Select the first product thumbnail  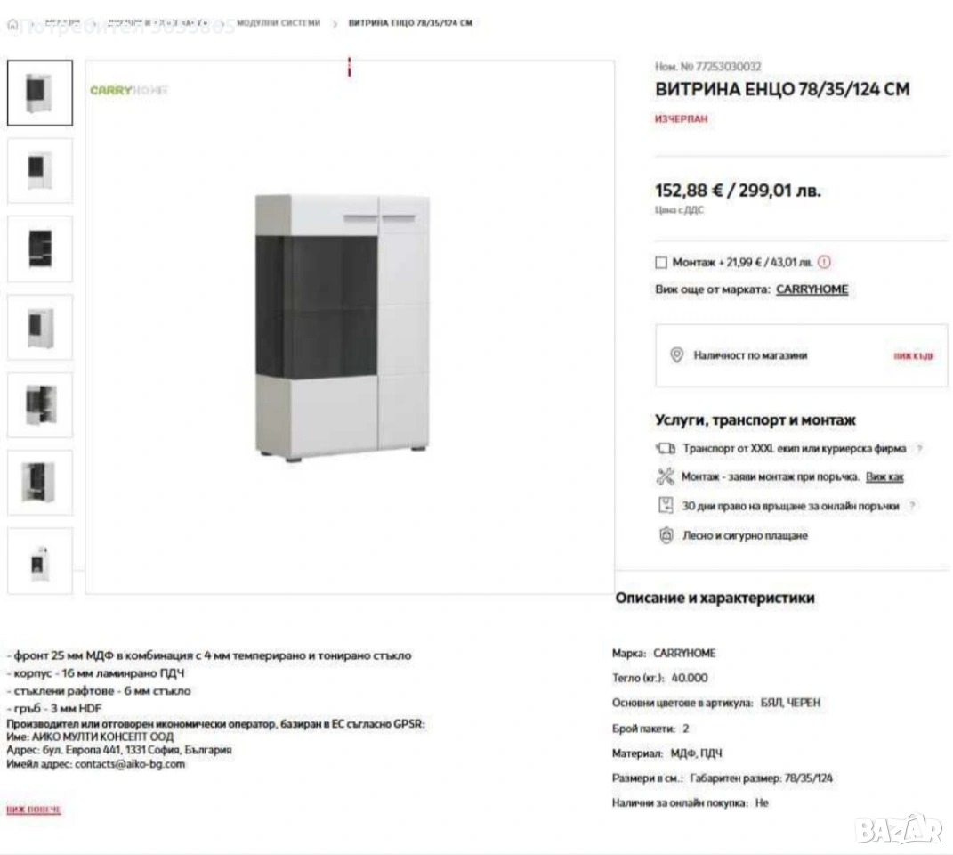(40, 93)
